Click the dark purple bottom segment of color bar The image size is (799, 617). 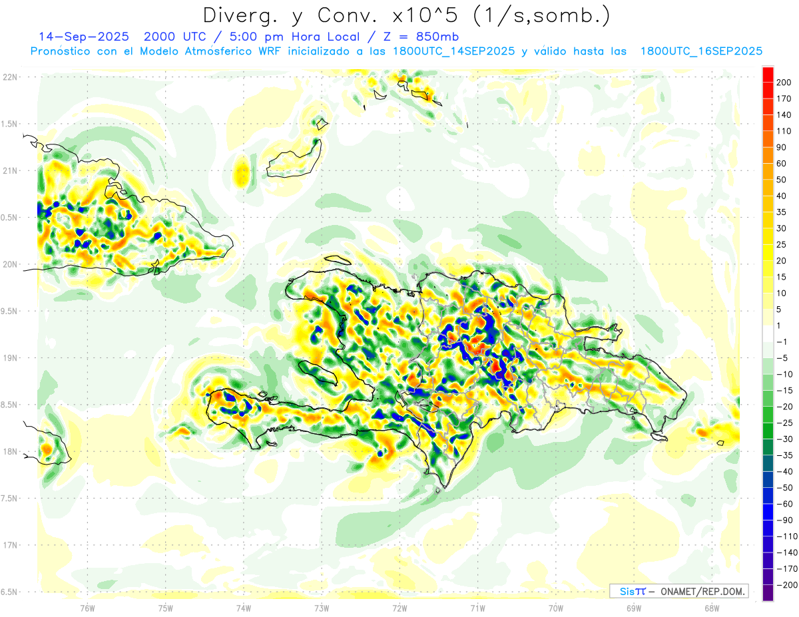coord(768,592)
